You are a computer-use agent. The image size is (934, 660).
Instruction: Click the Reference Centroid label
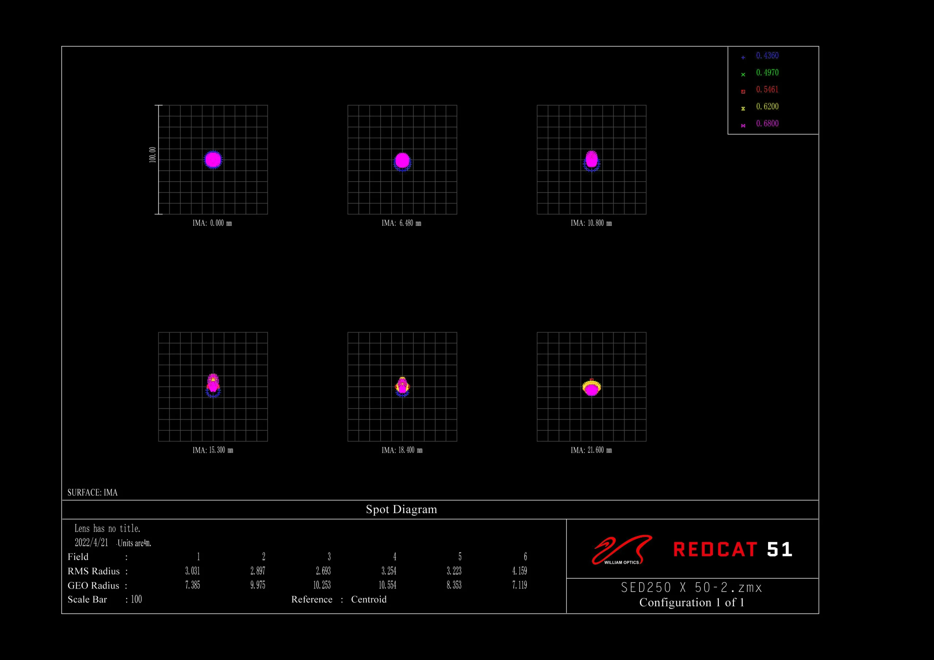click(x=339, y=599)
